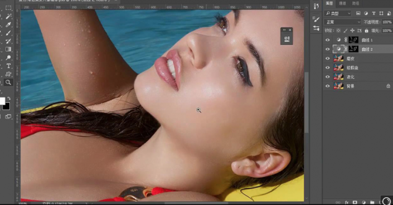Image resolution: width=393 pixels, height=205 pixels.
Task: Filter layers by shape type
Action: pos(381,13)
